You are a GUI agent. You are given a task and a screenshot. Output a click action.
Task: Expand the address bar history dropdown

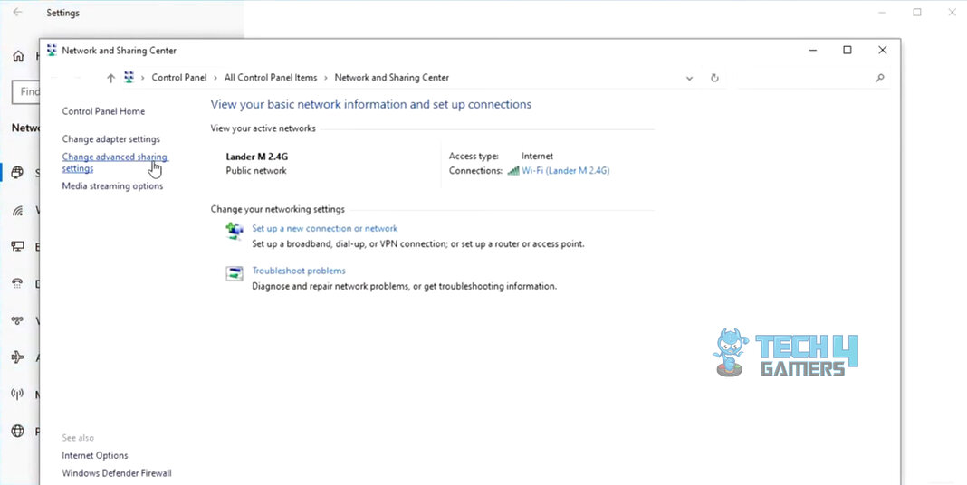click(690, 78)
